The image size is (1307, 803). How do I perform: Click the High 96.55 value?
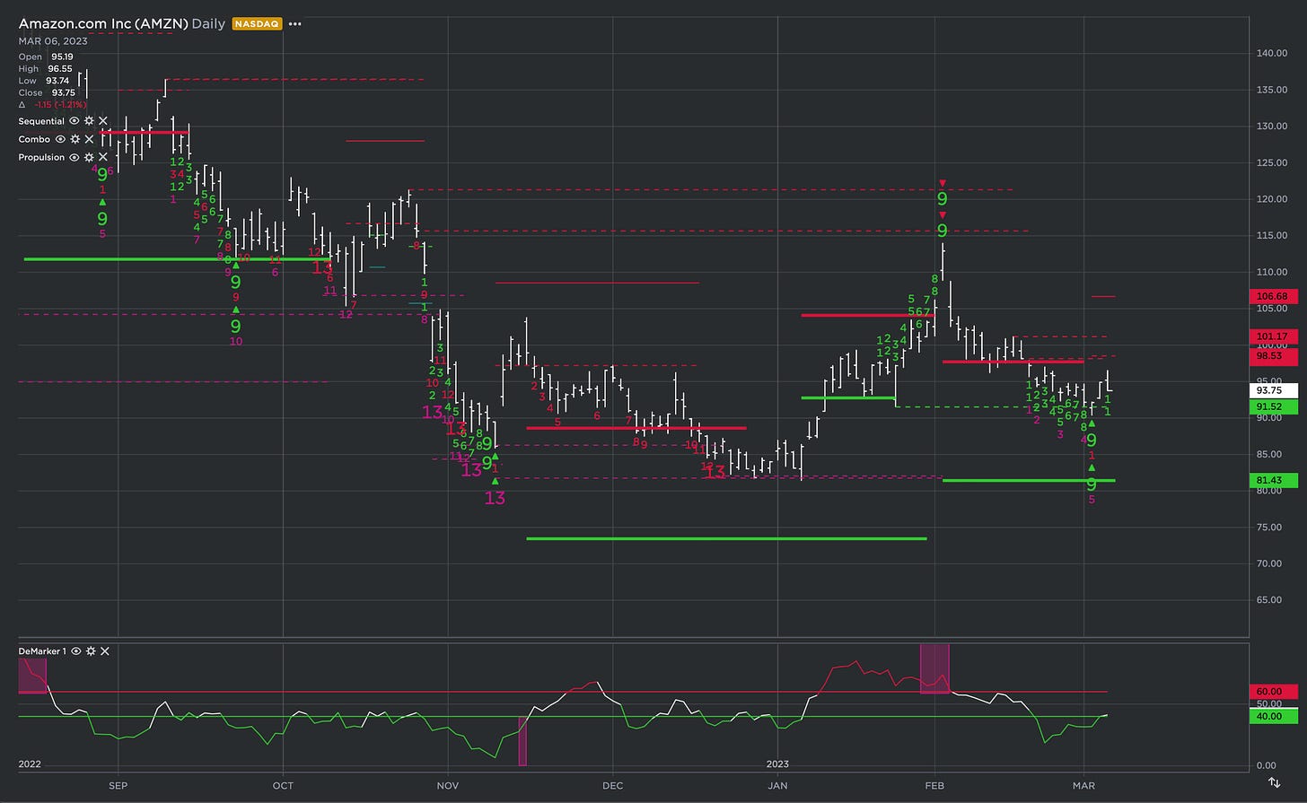click(x=60, y=68)
